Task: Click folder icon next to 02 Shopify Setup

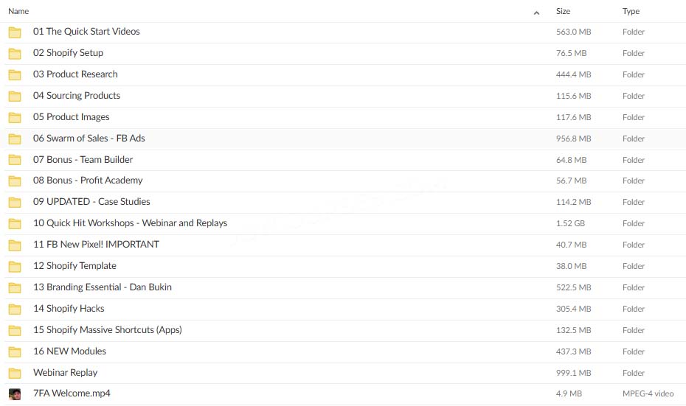Action: coord(15,54)
